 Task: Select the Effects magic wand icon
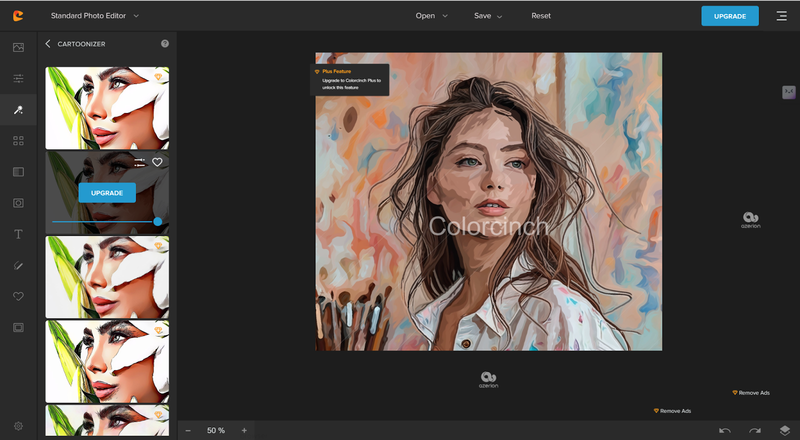18,109
